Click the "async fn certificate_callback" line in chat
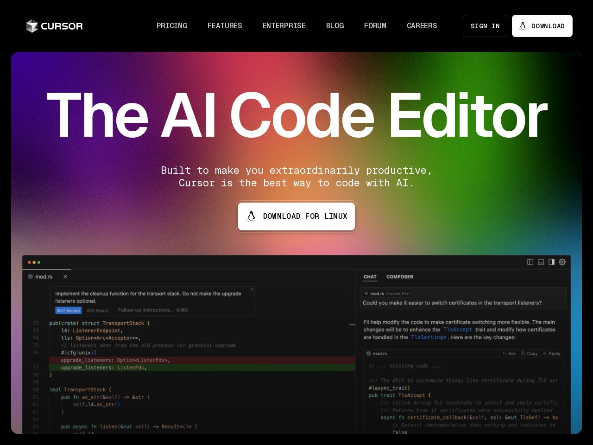 pos(469,418)
